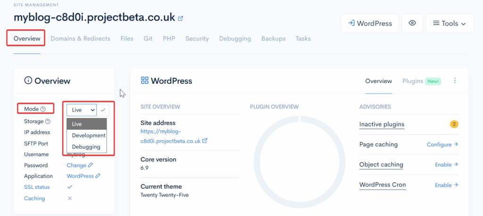Click the Mode help question icon
This screenshot has height=216, width=483.
pos(43,109)
